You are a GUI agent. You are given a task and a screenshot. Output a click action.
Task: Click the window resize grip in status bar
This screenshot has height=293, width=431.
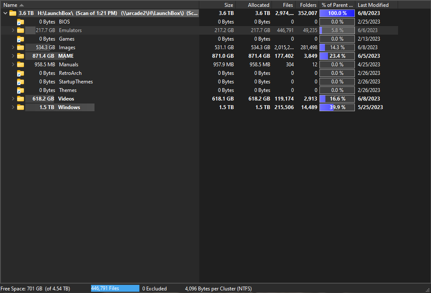[428, 290]
